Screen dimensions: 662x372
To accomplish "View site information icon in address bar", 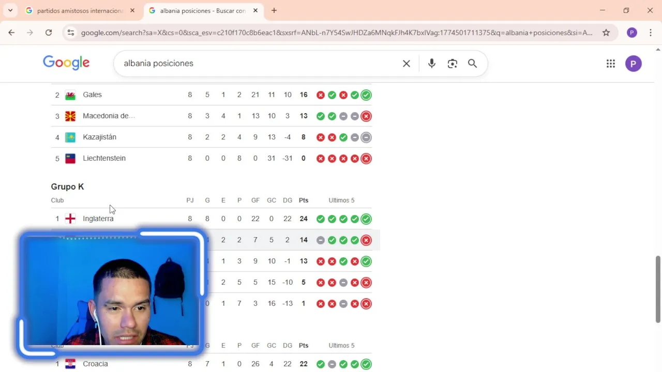I will [71, 33].
